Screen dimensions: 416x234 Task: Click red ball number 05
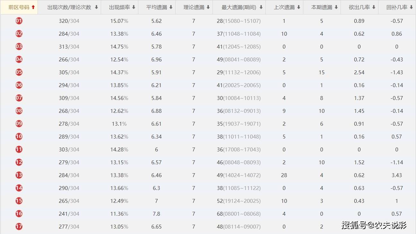(x=19, y=72)
